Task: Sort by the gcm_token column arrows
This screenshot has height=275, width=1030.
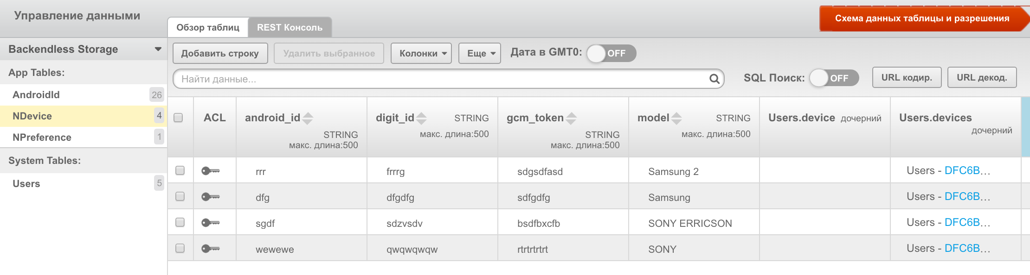Action: coord(571,119)
